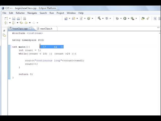161x121 pixels.
Task: Click the while loop condition line
Action: click(x=48, y=54)
